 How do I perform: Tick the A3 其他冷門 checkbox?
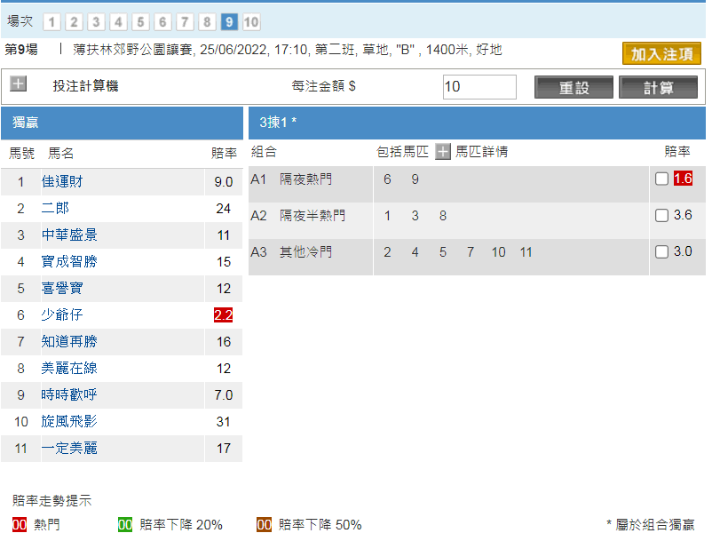pos(661,251)
